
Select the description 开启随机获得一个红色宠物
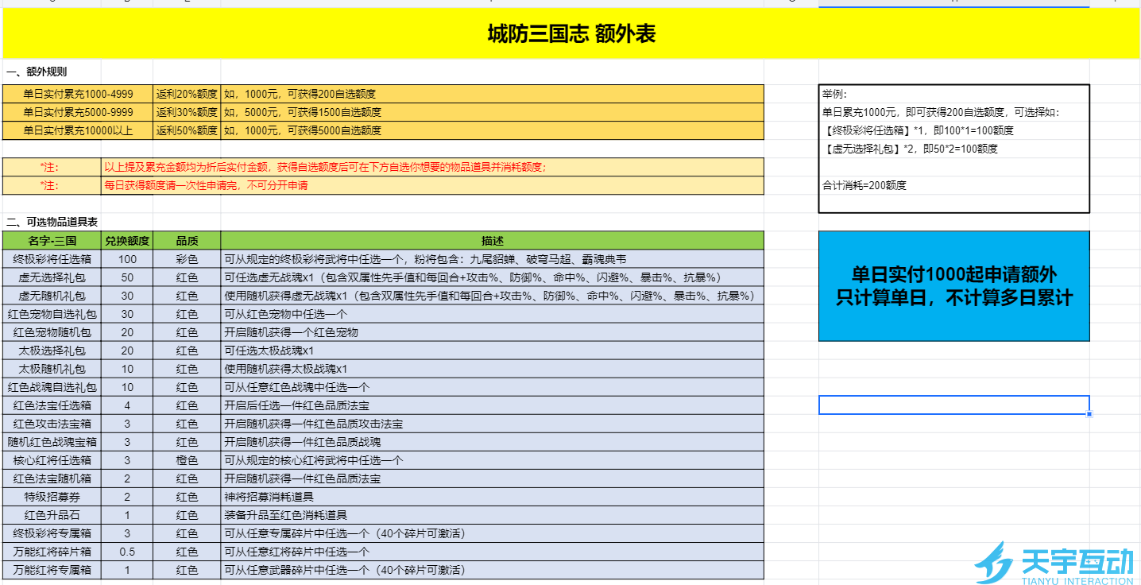(x=492, y=332)
